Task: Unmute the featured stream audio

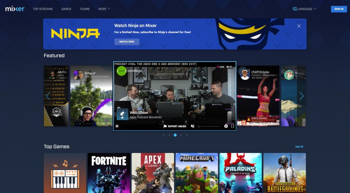Action: point(192,126)
